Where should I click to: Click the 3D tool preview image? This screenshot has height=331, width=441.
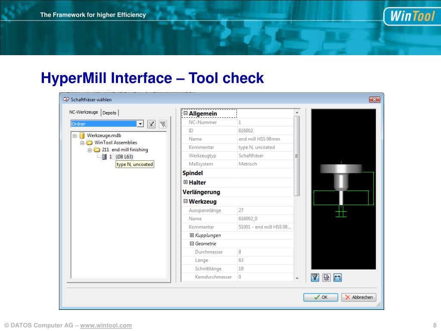coord(343,189)
